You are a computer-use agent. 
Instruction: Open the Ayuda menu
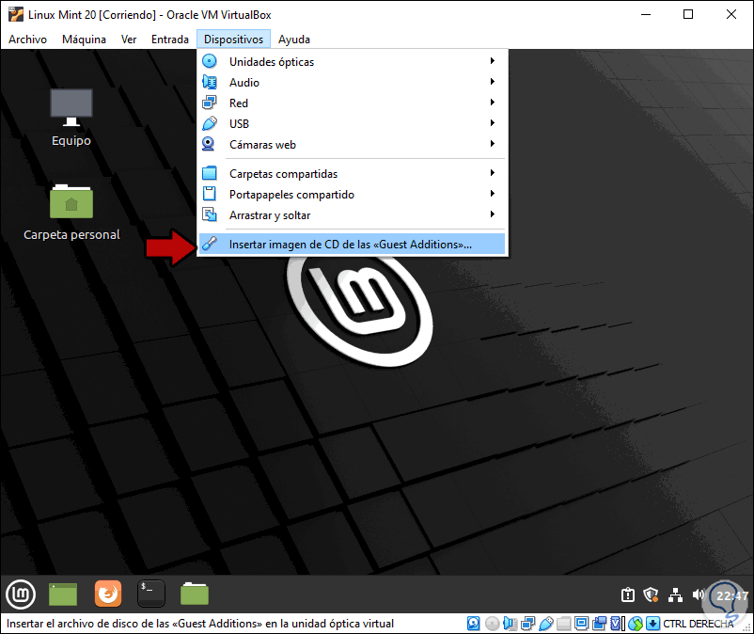[x=294, y=40]
